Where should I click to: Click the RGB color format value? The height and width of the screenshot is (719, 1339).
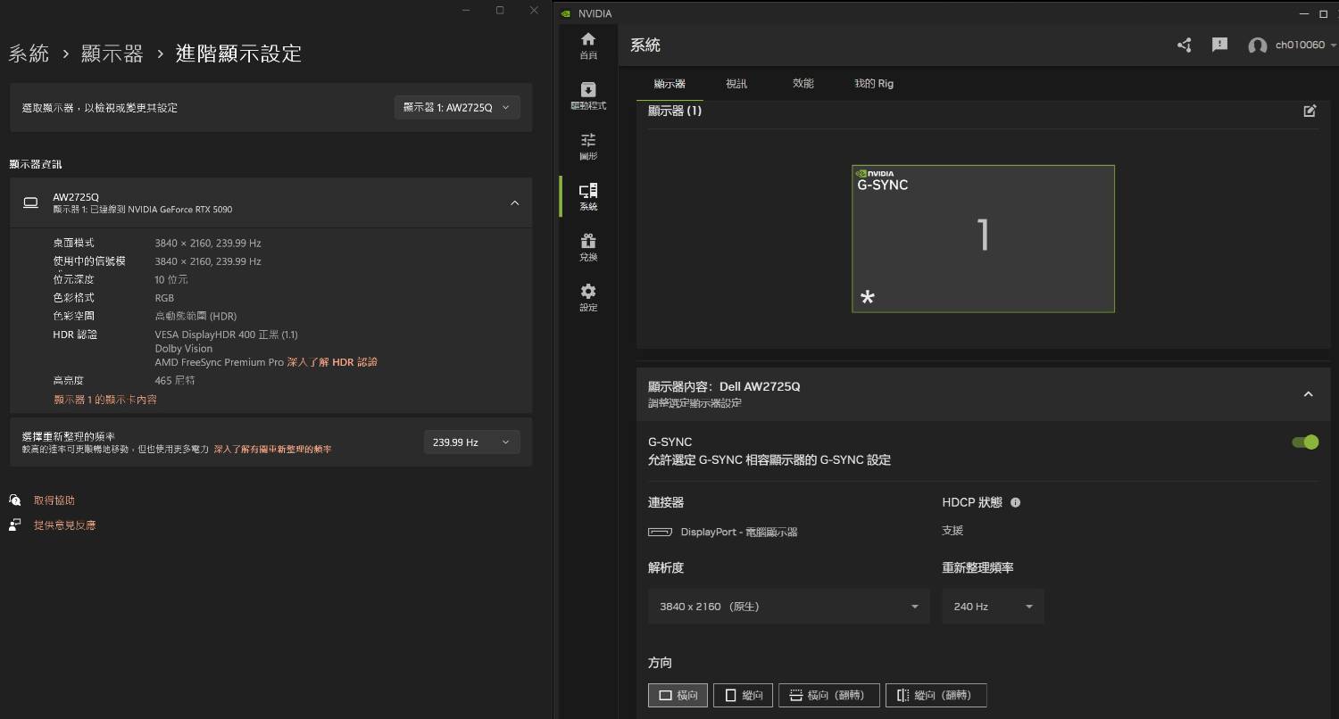point(164,298)
